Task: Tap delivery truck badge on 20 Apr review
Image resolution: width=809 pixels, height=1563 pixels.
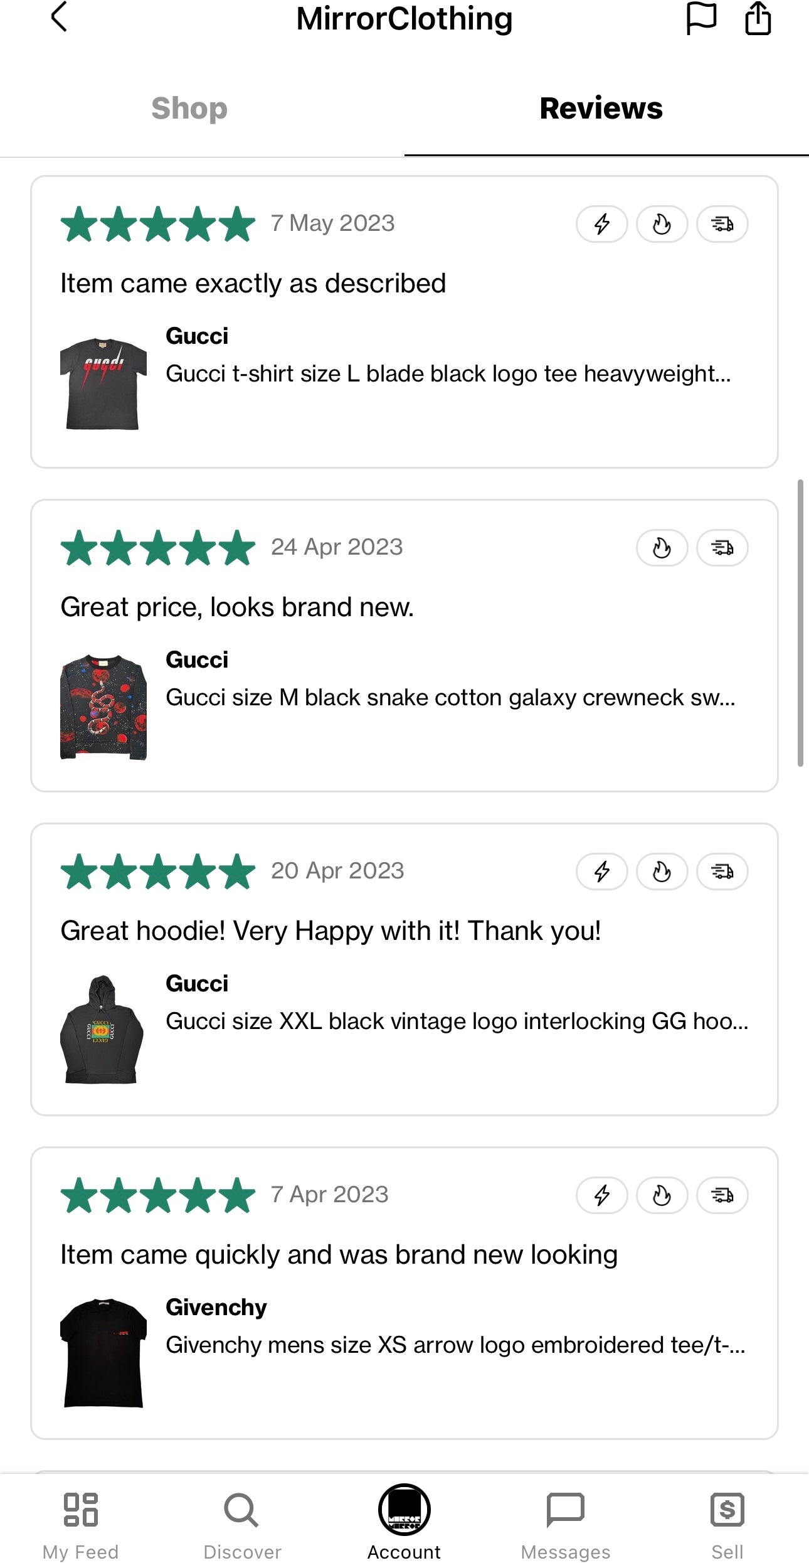Action: click(722, 872)
